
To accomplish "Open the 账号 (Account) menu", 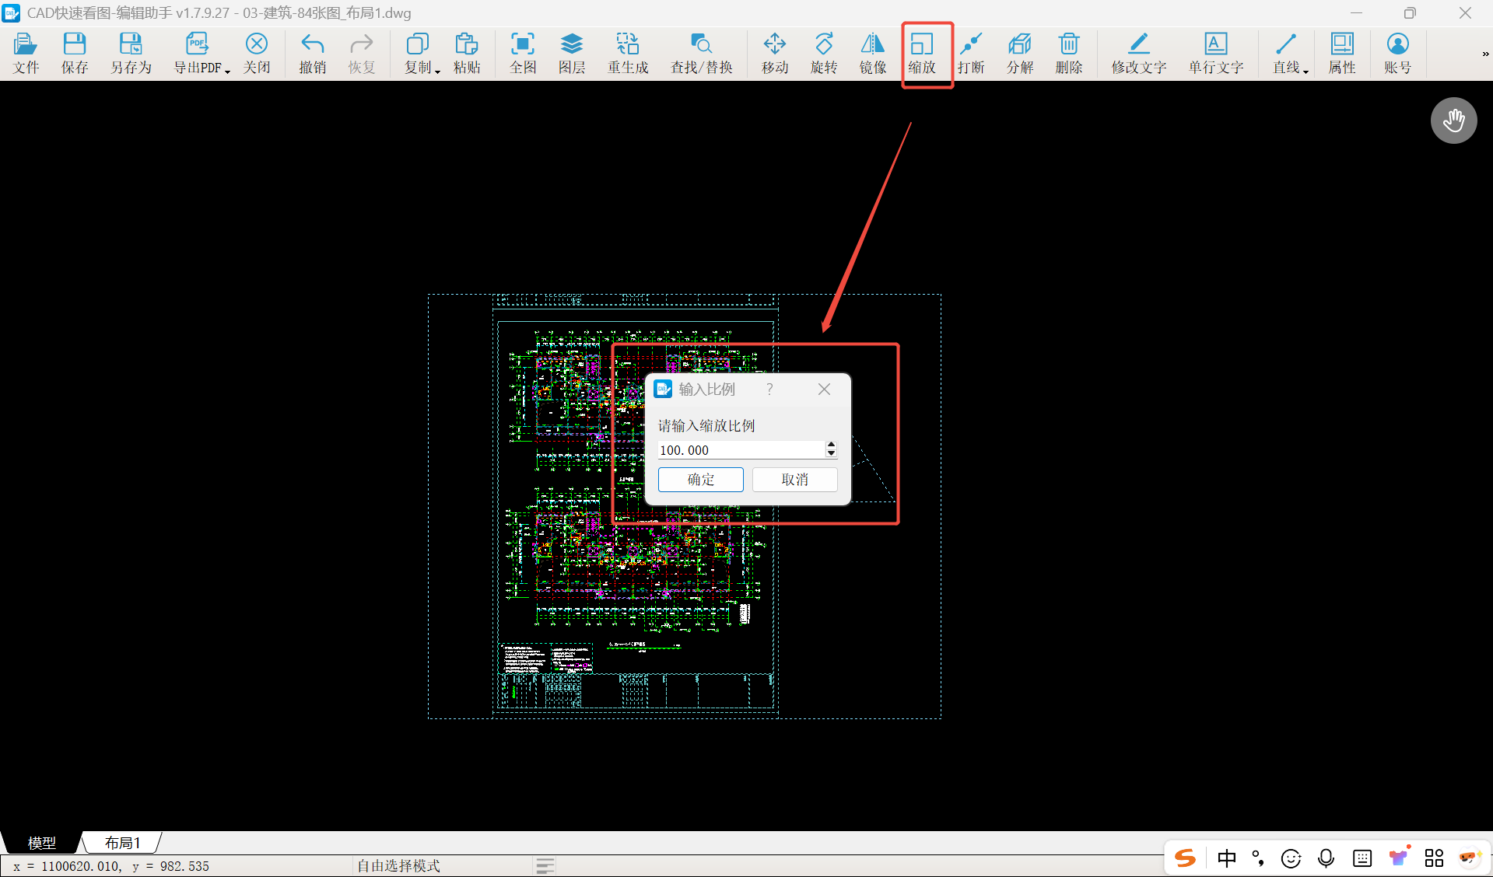I will pos(1398,54).
